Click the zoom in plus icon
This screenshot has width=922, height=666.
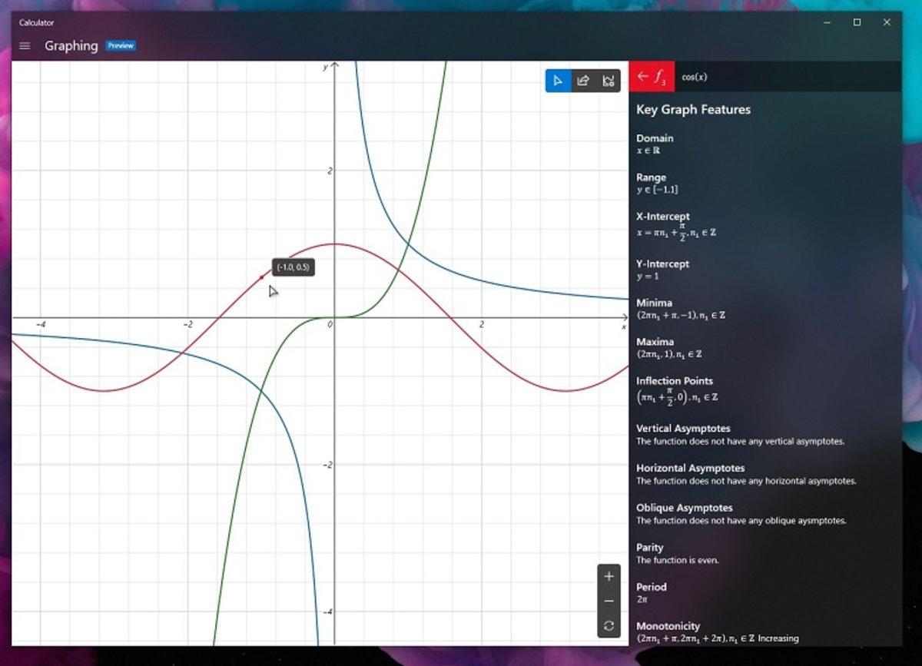pos(609,576)
